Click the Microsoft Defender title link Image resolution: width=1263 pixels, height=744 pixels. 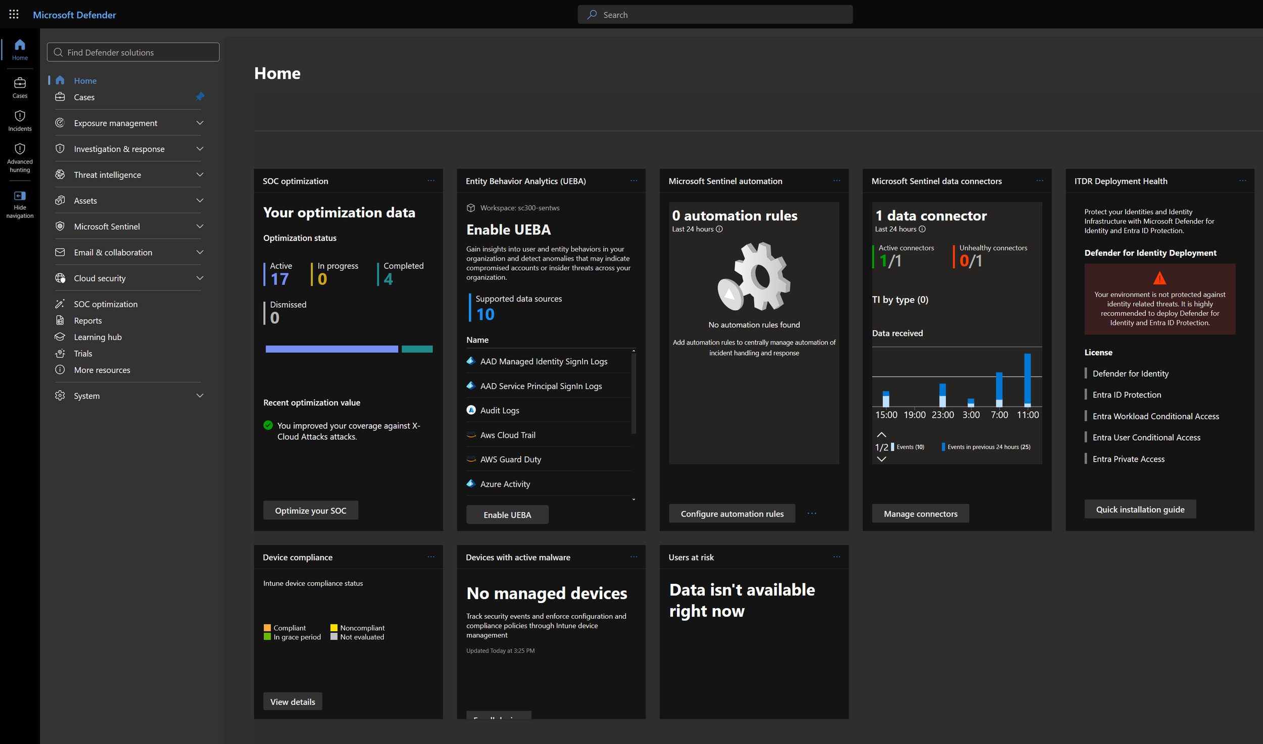pos(74,15)
